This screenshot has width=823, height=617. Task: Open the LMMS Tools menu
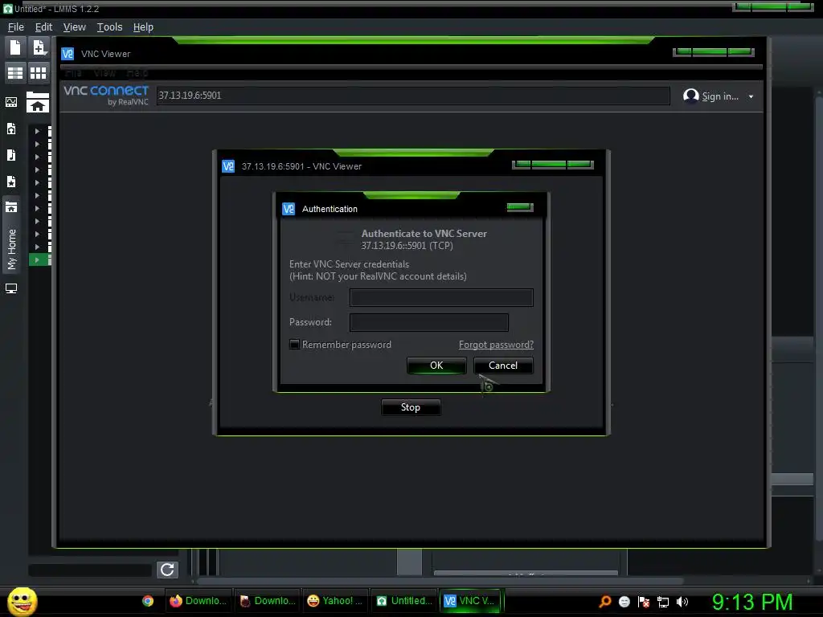click(x=109, y=27)
